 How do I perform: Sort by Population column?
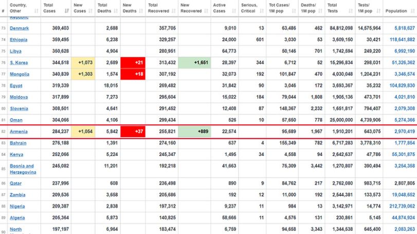[400, 8]
